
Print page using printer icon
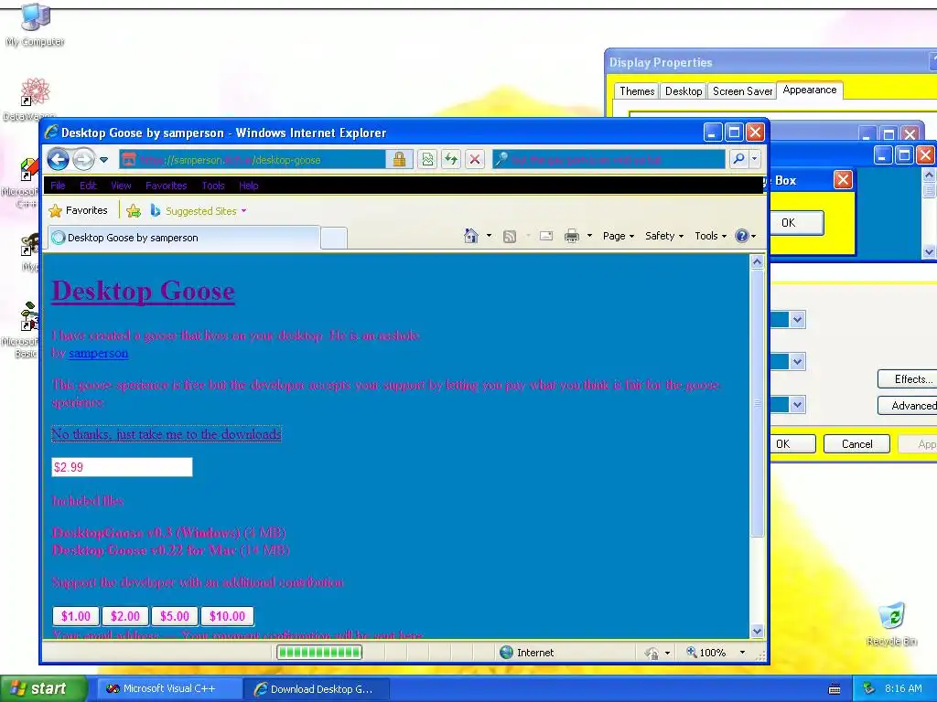click(x=572, y=236)
